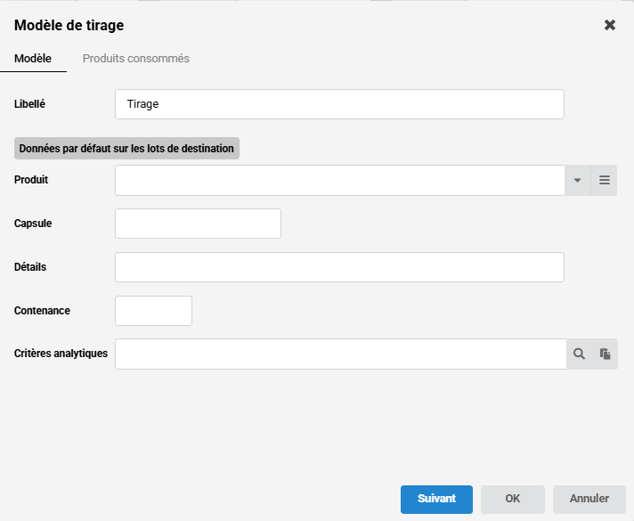This screenshot has width=634, height=521.
Task: Cancel with the Annuler button
Action: point(589,499)
